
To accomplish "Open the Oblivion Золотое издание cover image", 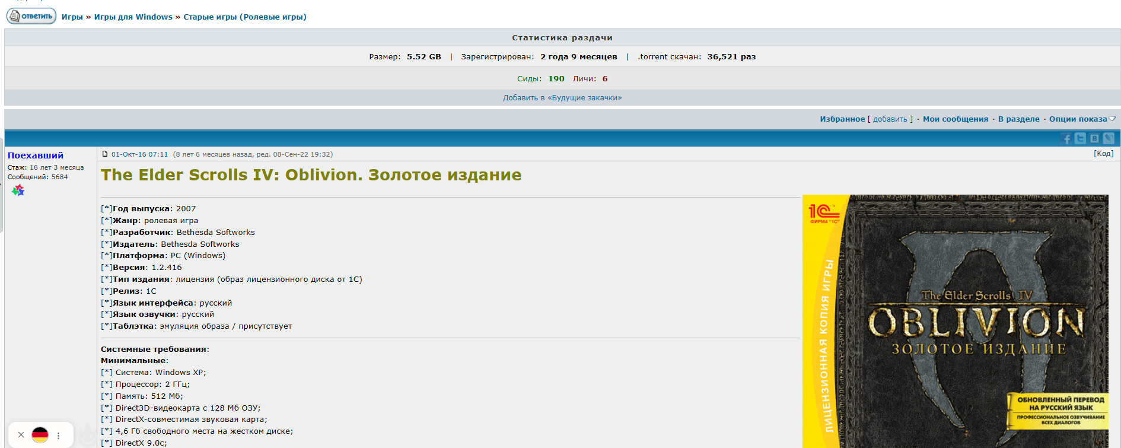I will 956,321.
